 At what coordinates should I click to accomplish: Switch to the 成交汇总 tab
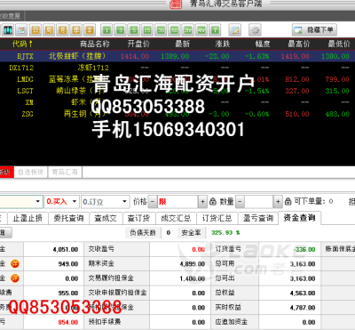[x=176, y=218]
